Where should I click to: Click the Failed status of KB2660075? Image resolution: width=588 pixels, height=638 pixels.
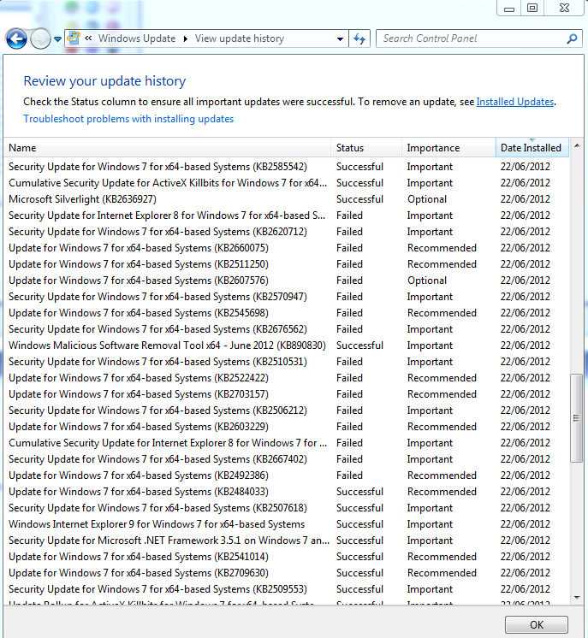(349, 248)
